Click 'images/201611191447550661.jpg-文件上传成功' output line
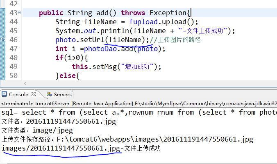 pos(81,148)
